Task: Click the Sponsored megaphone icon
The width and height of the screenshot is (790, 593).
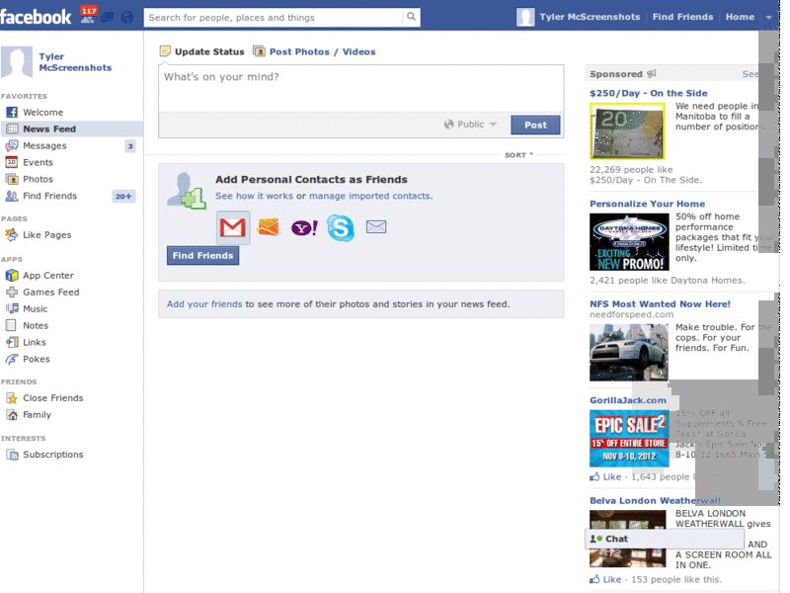Action: (652, 73)
